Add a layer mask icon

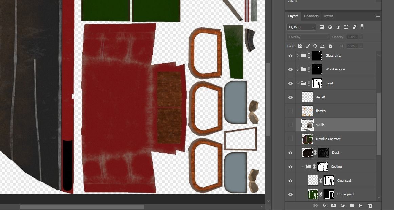333,206
